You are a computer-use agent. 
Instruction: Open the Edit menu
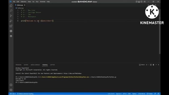(18, 2)
